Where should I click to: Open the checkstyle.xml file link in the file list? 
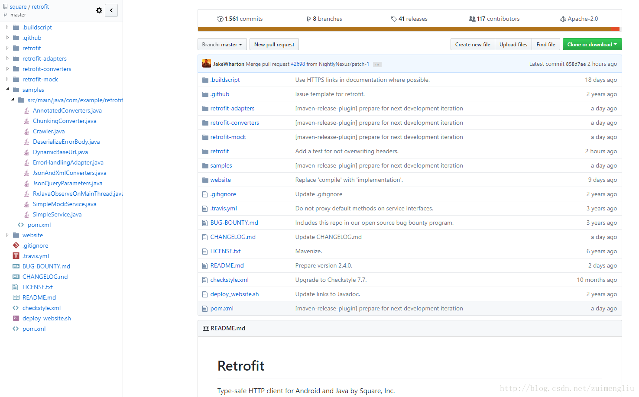[229, 280]
